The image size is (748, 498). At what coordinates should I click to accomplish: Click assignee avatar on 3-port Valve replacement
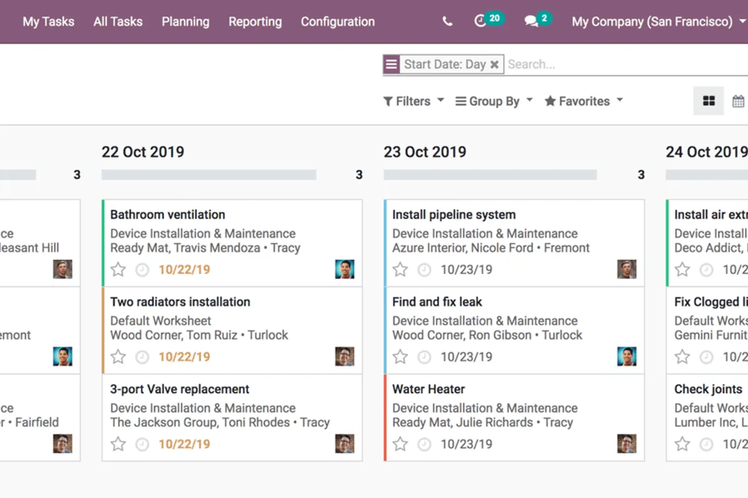[x=345, y=443]
